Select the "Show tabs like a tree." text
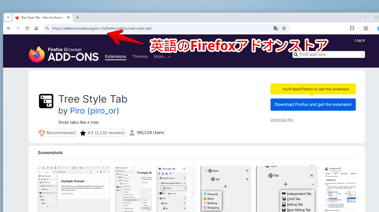379x212 pixels. click(79, 122)
